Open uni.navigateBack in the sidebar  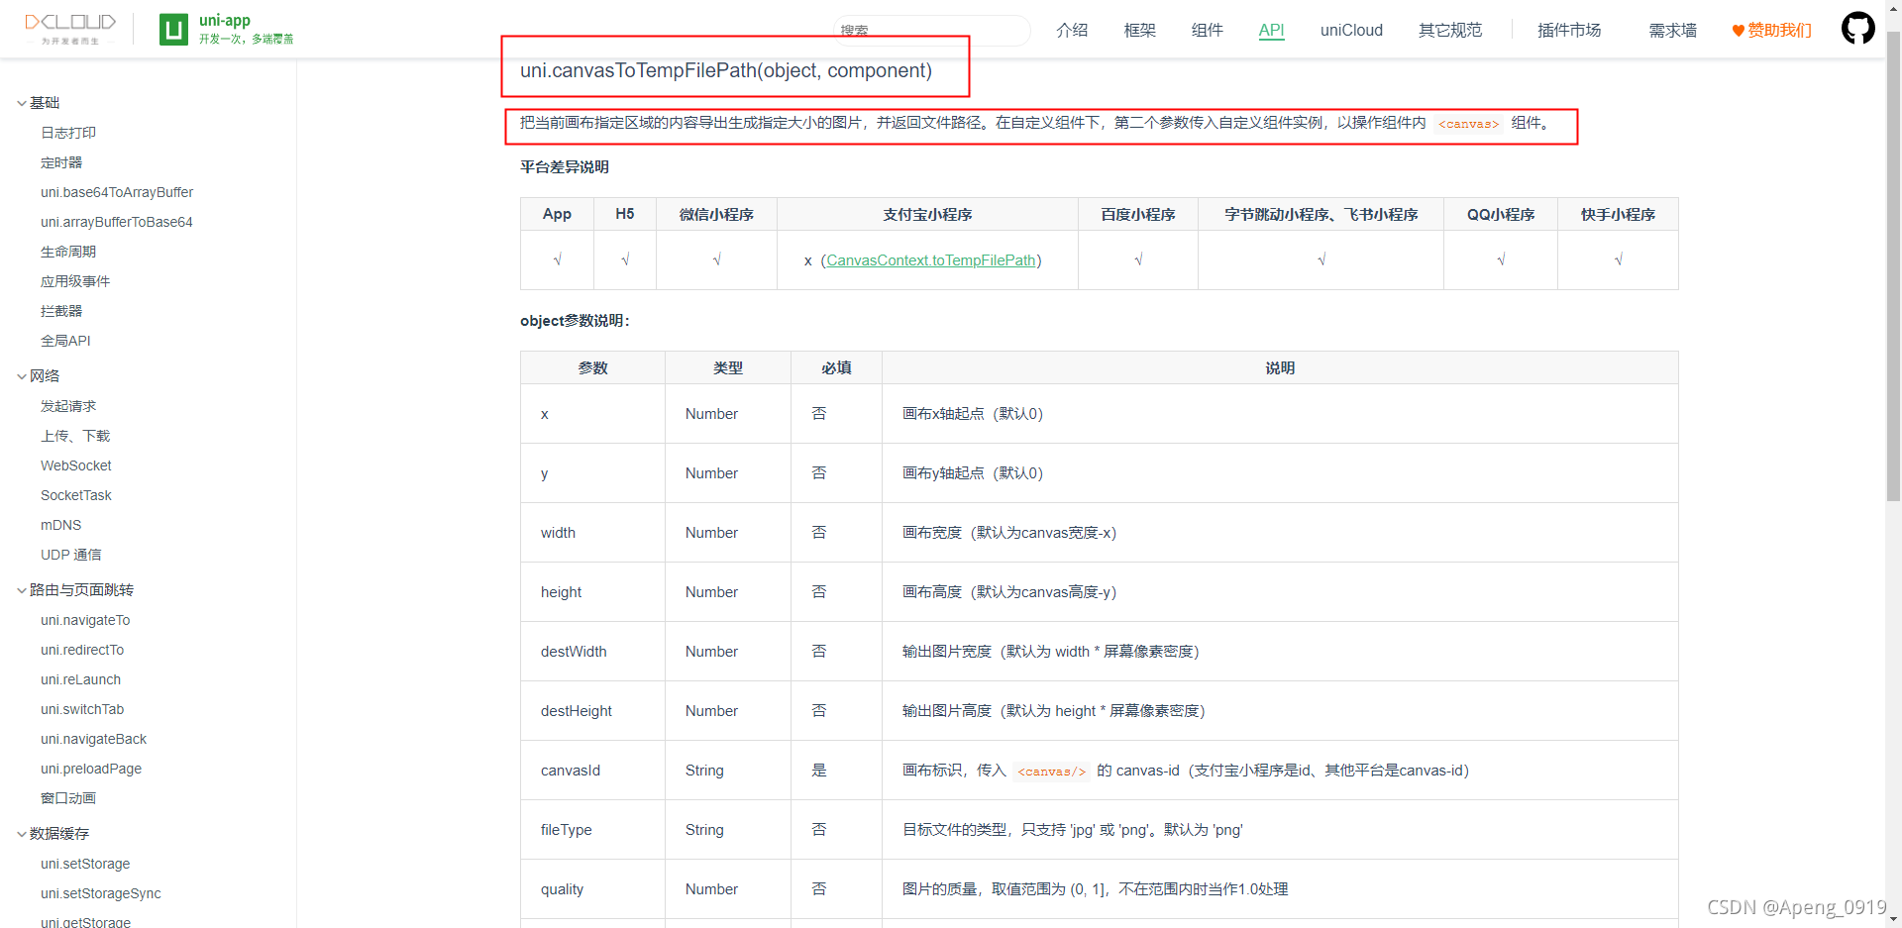pos(93,739)
